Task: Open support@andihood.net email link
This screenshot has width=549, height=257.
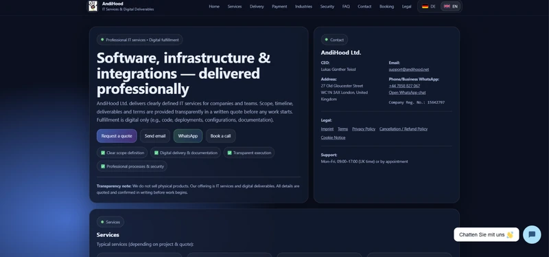Action: point(408,69)
